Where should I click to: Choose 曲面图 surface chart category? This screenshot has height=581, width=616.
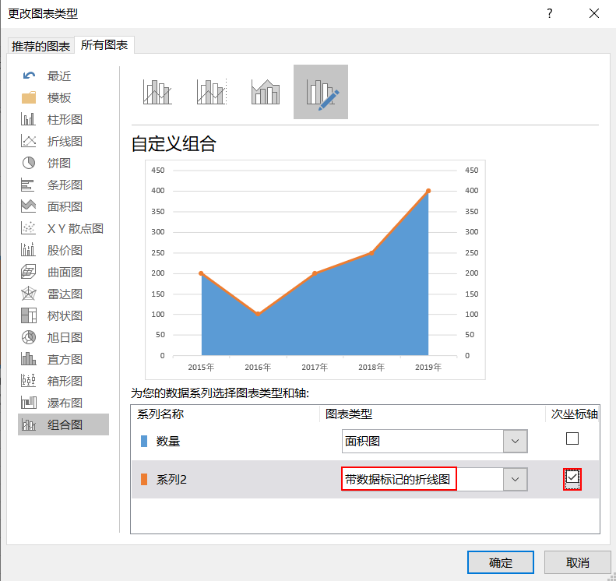click(63, 272)
